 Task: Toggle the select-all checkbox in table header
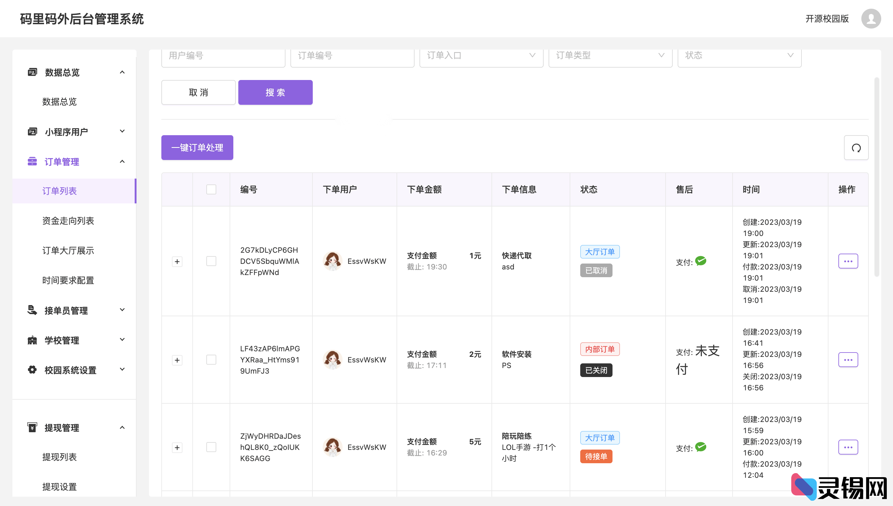(x=211, y=189)
